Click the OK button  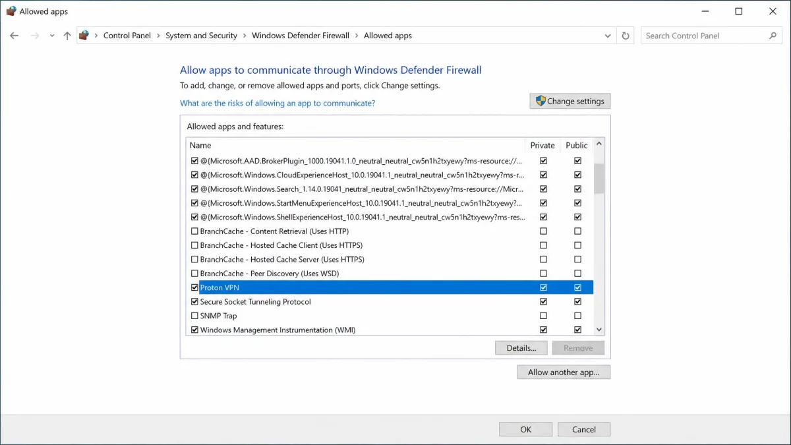(525, 429)
